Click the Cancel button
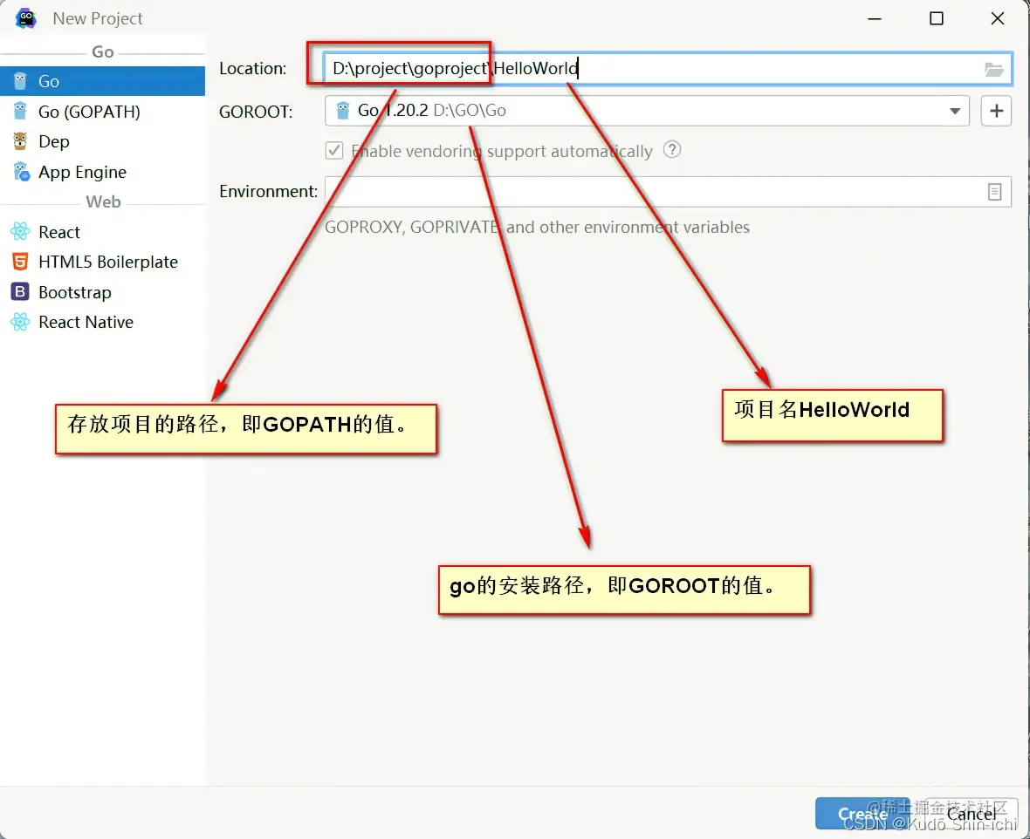This screenshot has height=839, width=1030. click(971, 814)
